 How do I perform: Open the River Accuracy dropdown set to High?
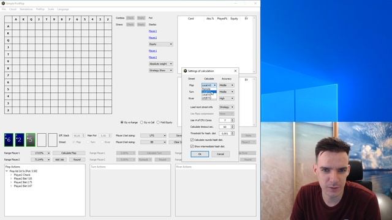coord(227,98)
